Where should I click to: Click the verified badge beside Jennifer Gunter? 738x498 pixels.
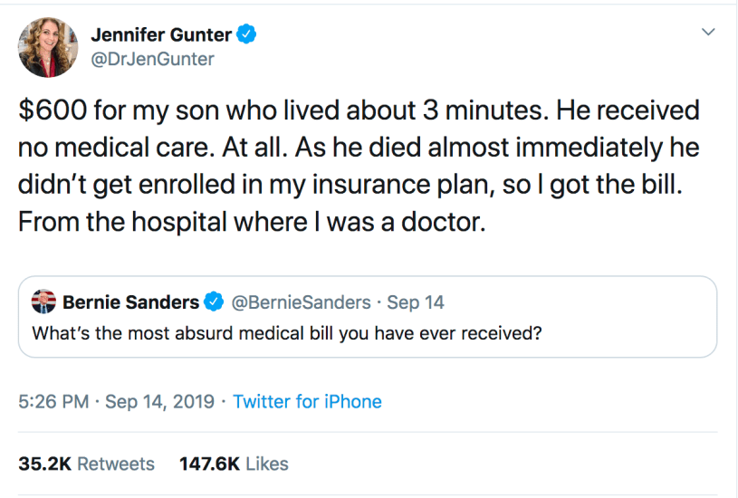(x=248, y=35)
